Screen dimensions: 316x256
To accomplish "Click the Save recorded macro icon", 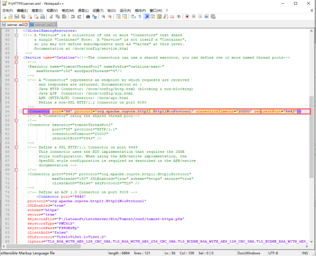I will [213, 17].
